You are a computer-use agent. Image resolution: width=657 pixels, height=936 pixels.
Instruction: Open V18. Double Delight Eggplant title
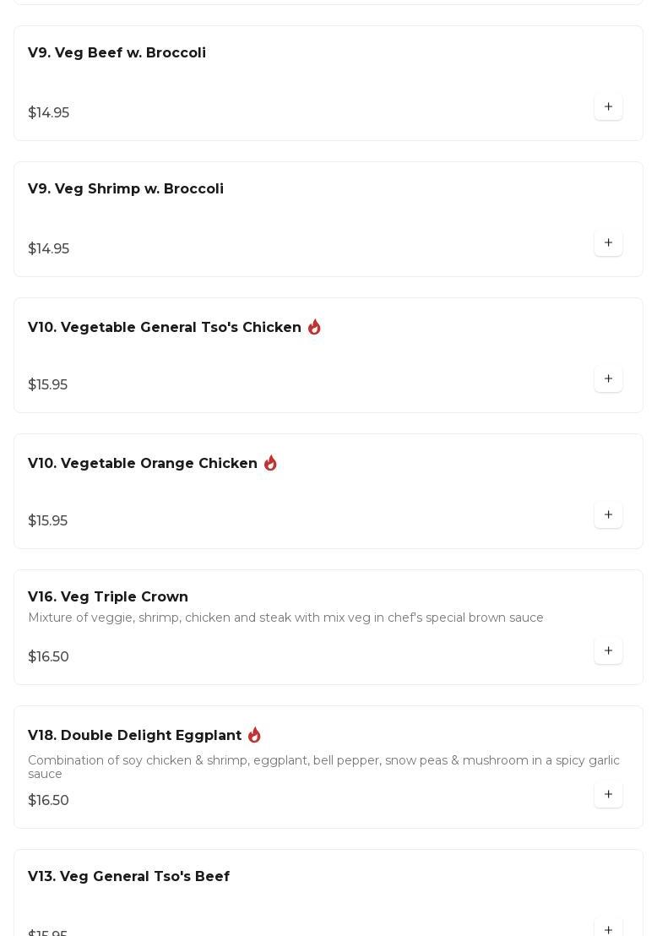coord(135,736)
